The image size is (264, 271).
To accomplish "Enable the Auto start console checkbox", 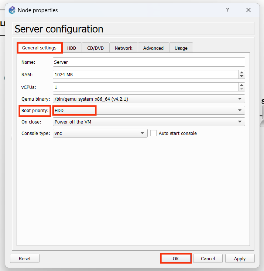I will point(154,133).
